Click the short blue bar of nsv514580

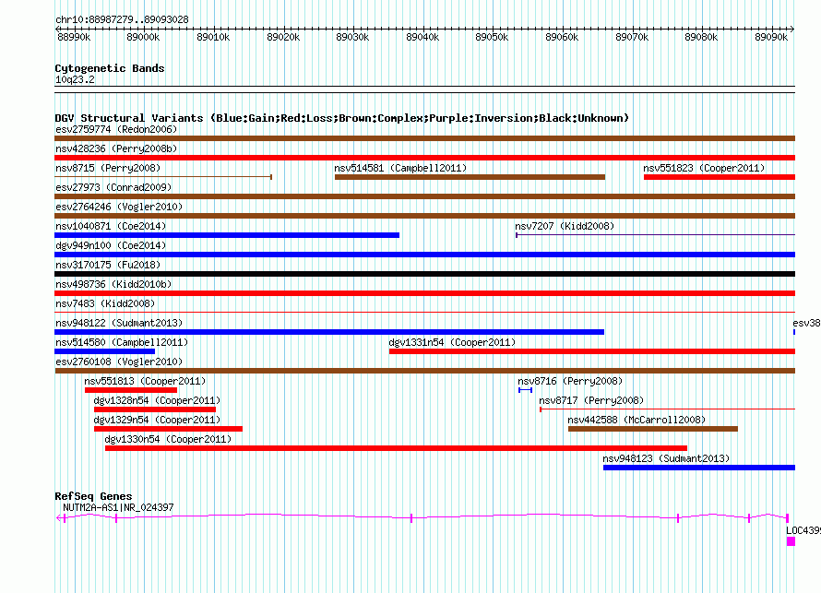click(105, 351)
